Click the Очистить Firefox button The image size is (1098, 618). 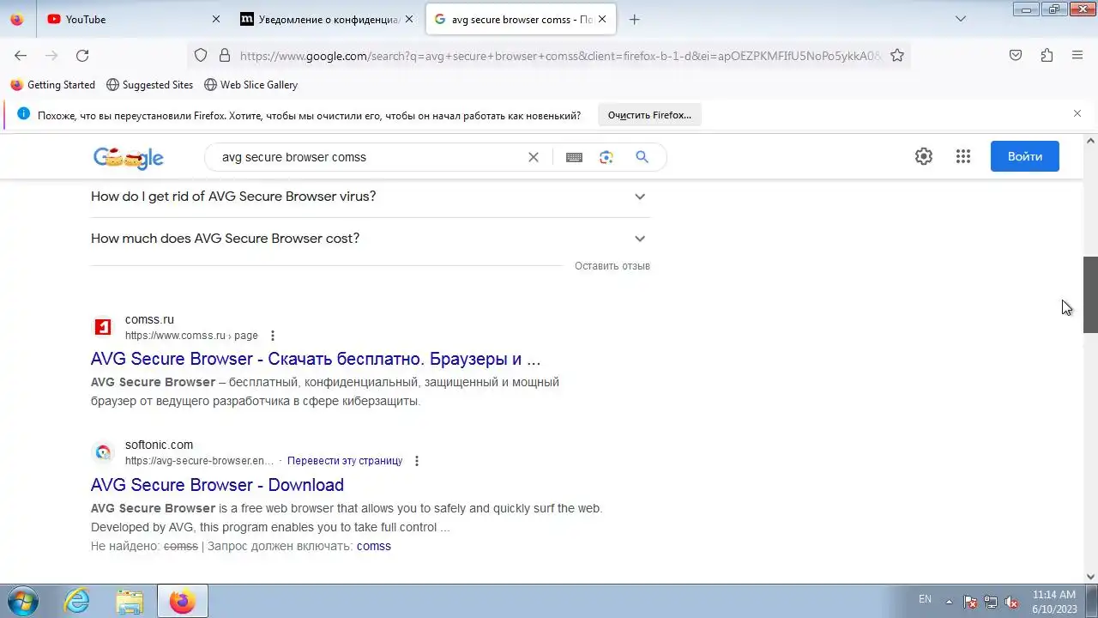[649, 115]
